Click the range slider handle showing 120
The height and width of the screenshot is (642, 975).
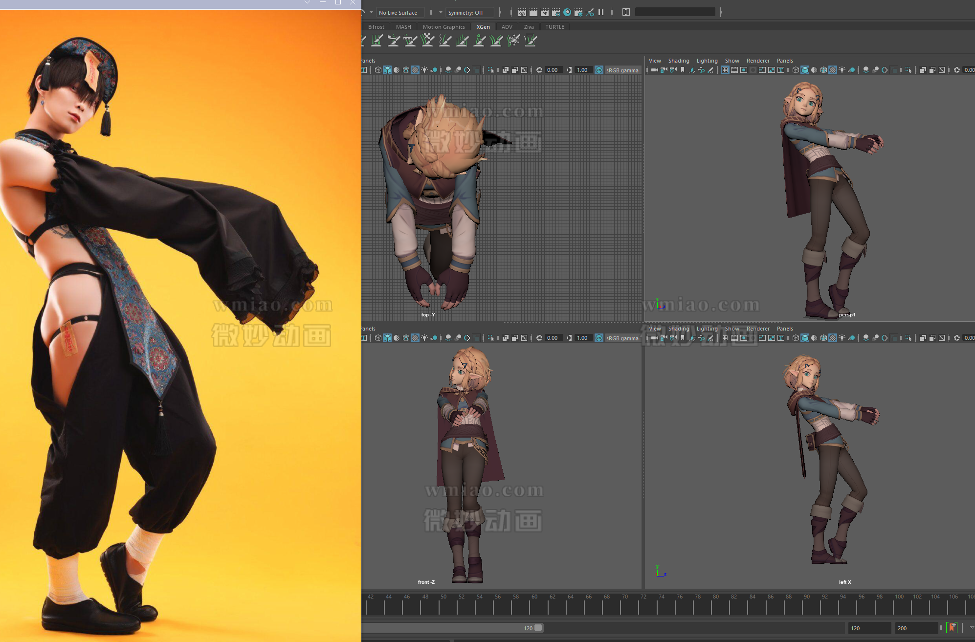538,628
